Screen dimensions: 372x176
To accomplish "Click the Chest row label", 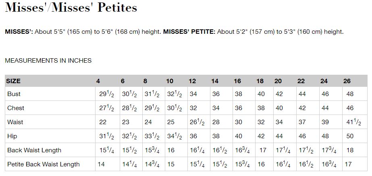I will click(16, 108).
